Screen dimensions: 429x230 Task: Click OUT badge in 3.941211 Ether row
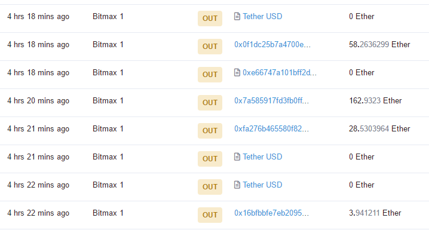(x=210, y=215)
